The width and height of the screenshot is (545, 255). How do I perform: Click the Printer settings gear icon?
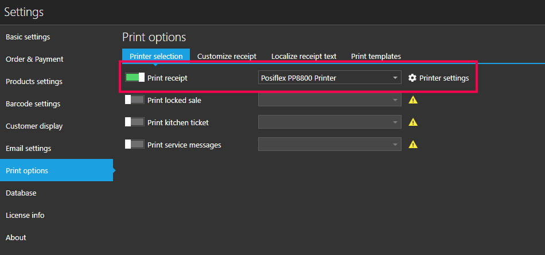tap(412, 78)
